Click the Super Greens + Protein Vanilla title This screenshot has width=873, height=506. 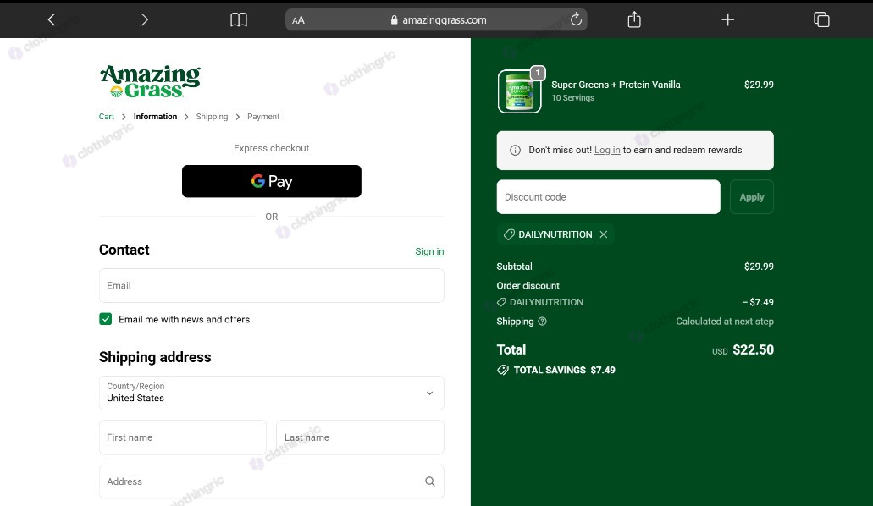click(x=616, y=85)
